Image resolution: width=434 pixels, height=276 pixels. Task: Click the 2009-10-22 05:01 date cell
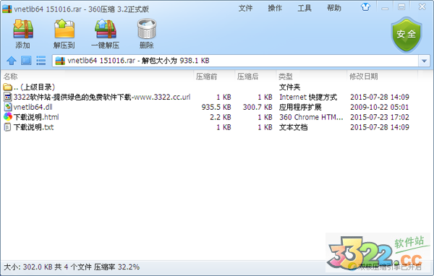coord(380,107)
